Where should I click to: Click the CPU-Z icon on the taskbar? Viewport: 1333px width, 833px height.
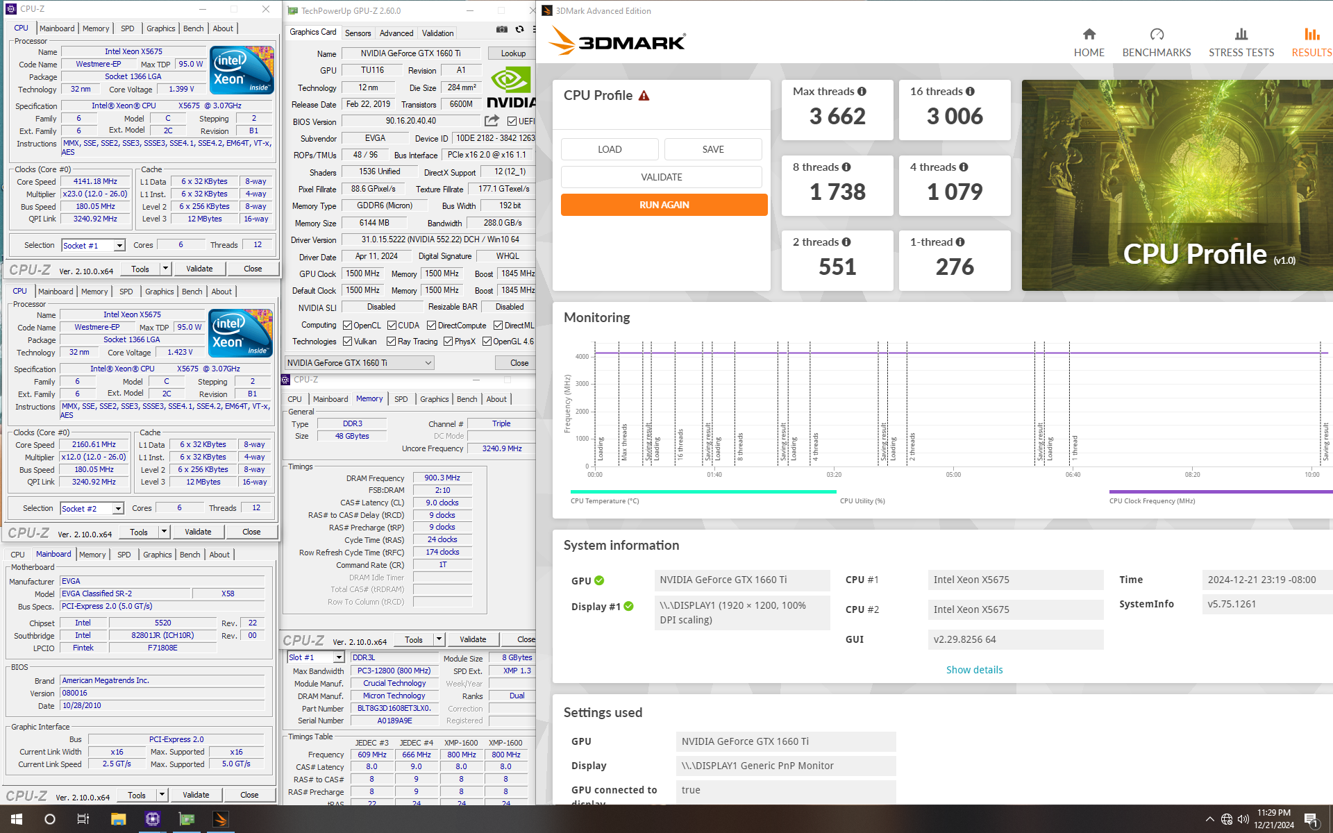coord(153,819)
